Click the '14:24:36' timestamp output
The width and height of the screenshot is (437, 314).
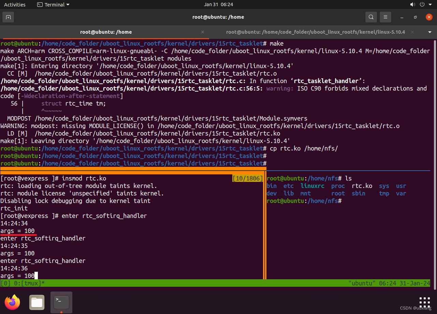pos(14,268)
